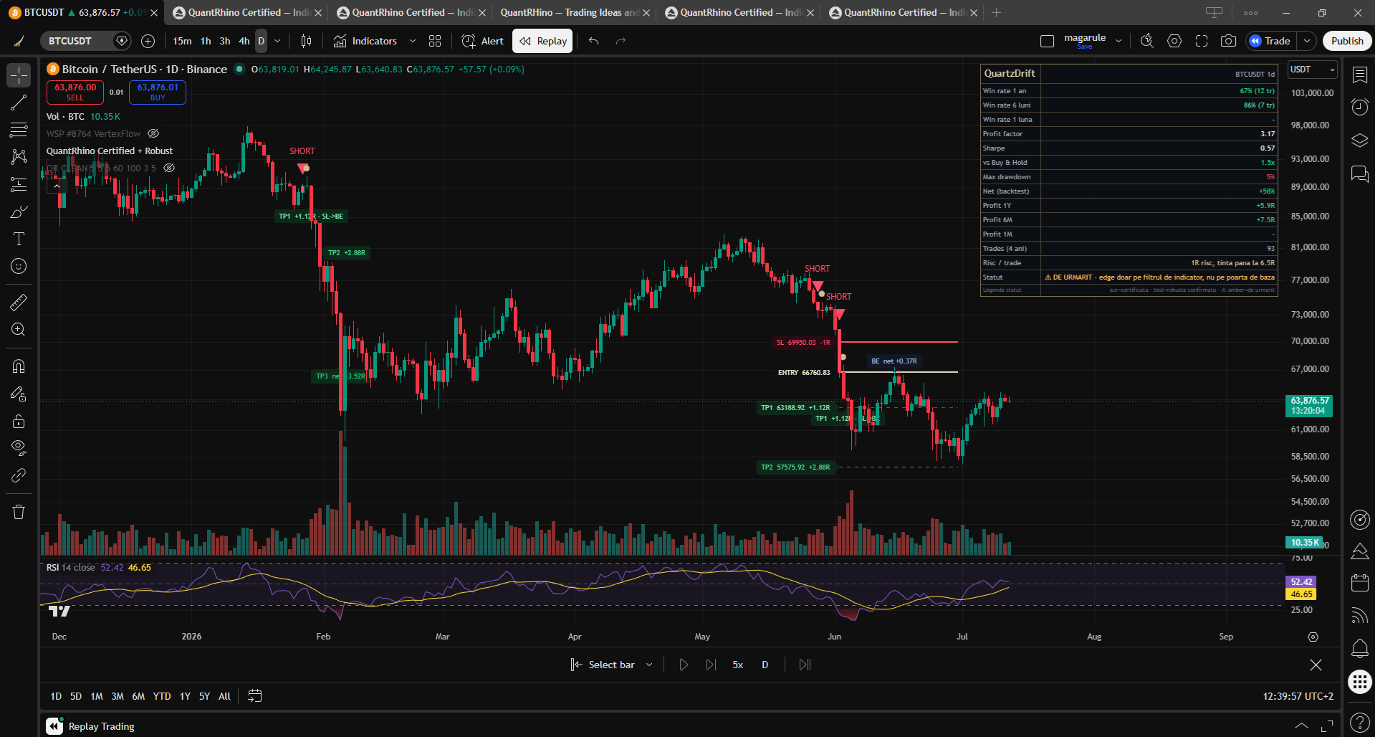Select the crosshair cursor tool
The image size is (1375, 737).
tap(19, 75)
